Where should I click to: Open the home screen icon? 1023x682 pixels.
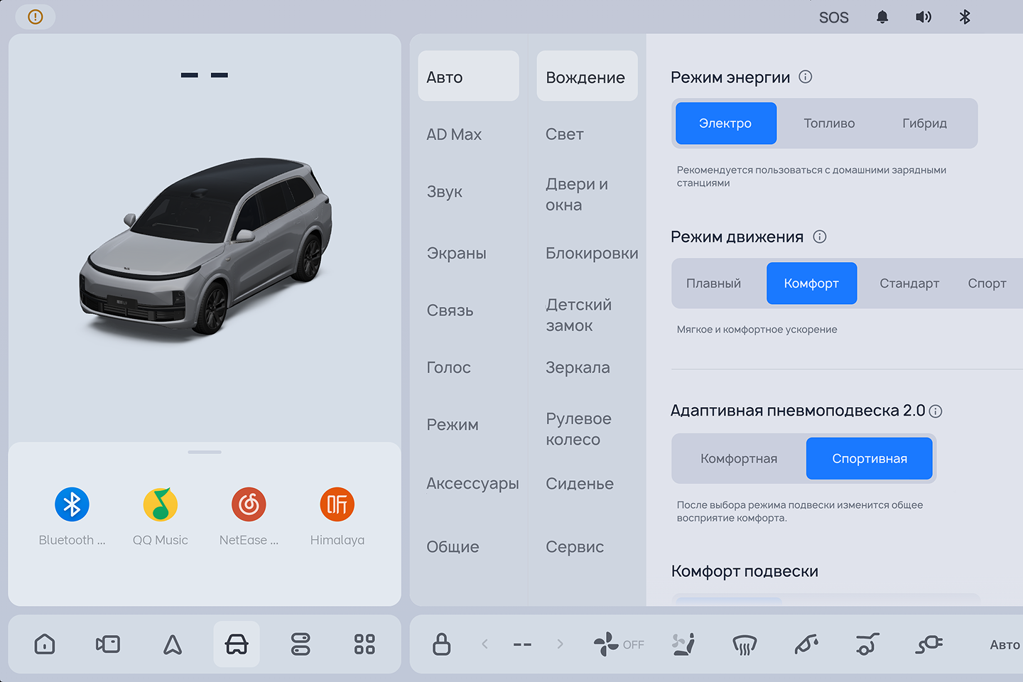pyautogui.click(x=45, y=644)
